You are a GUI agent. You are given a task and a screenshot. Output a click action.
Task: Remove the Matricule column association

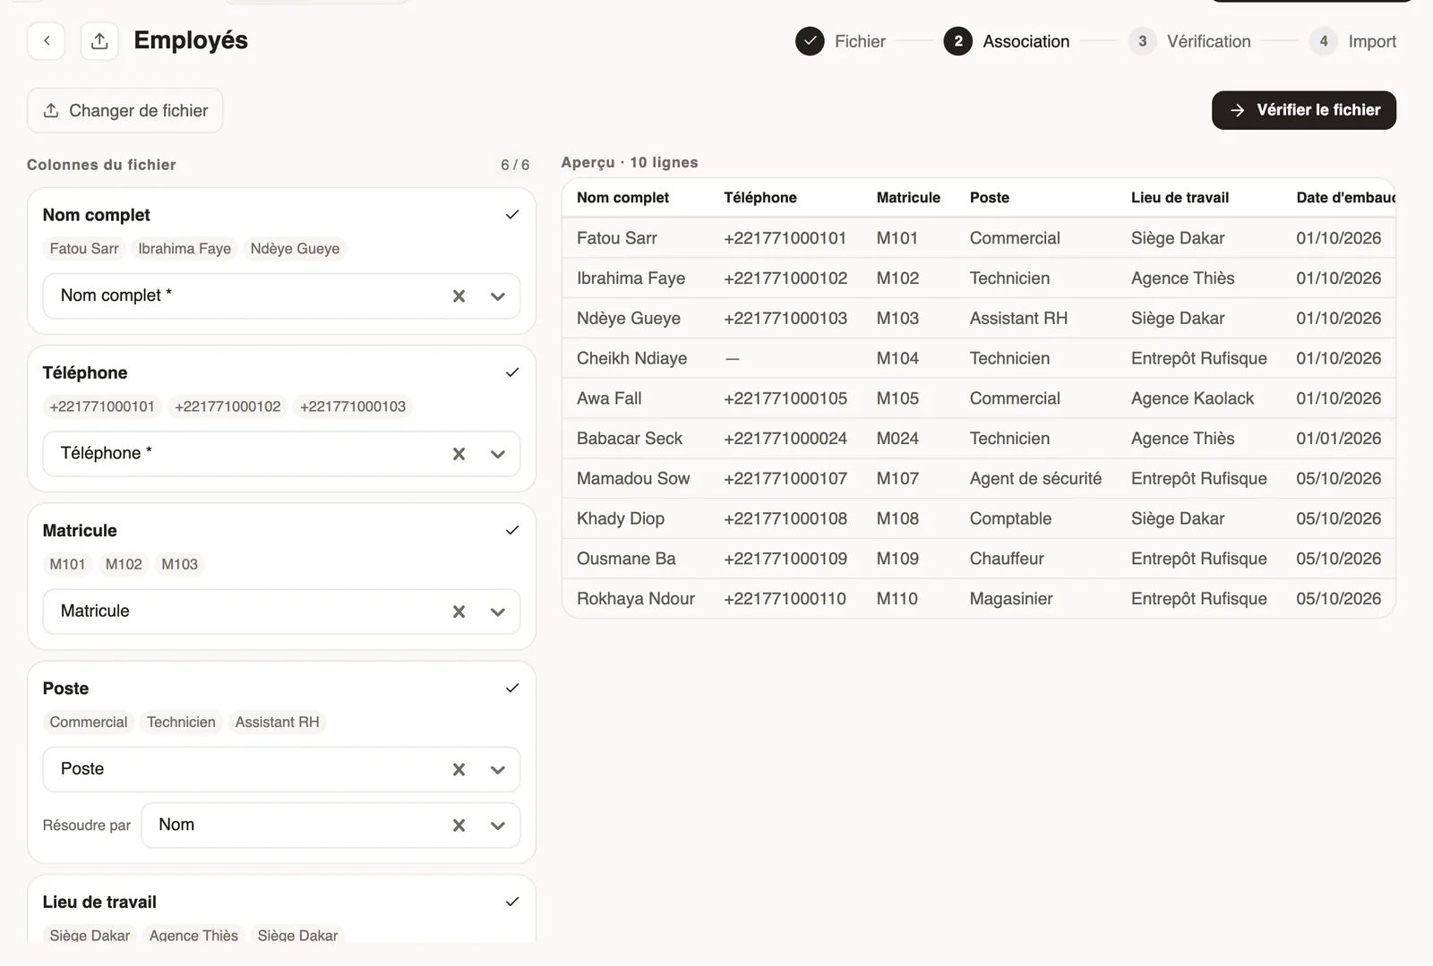(459, 611)
